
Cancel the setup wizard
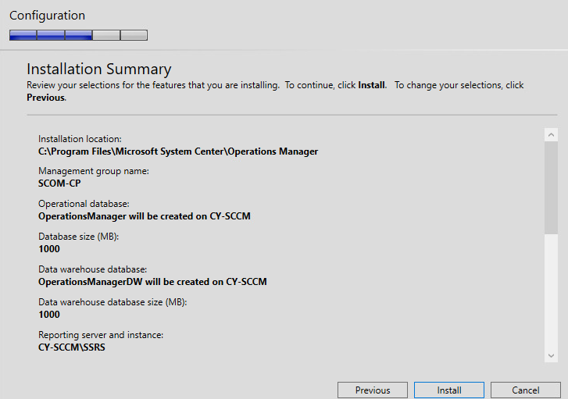[x=525, y=390]
